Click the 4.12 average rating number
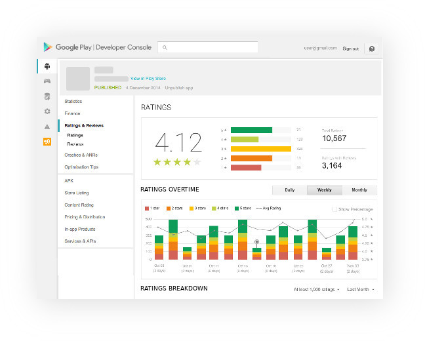Viewport: 425px width, 341px height. click(178, 142)
